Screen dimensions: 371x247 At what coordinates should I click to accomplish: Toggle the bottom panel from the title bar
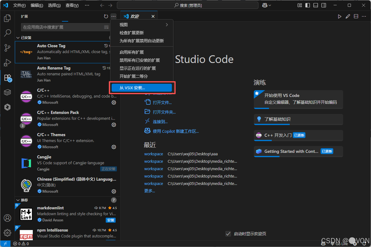315,5
